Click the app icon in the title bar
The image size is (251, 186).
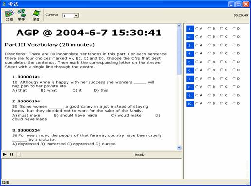(x=4, y=4)
